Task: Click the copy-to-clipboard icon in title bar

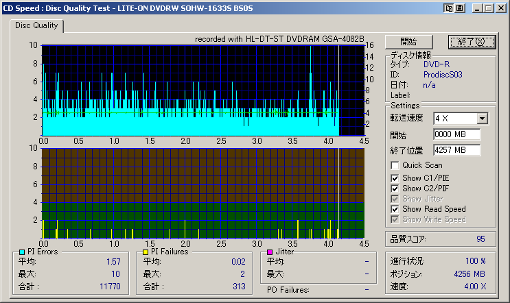Action: click(x=449, y=8)
